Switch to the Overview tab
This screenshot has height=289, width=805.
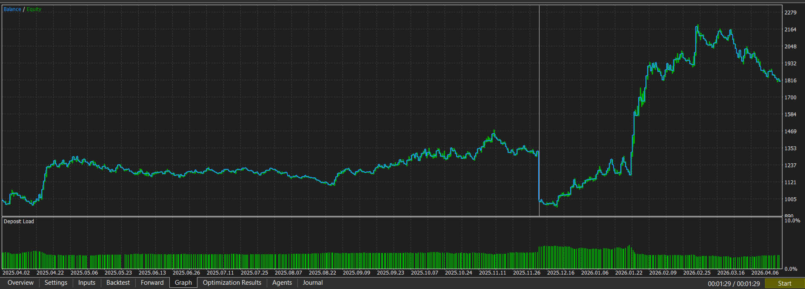point(20,283)
